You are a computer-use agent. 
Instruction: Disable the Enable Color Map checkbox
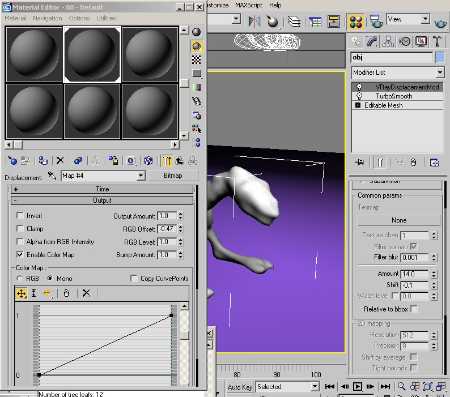pyautogui.click(x=20, y=254)
